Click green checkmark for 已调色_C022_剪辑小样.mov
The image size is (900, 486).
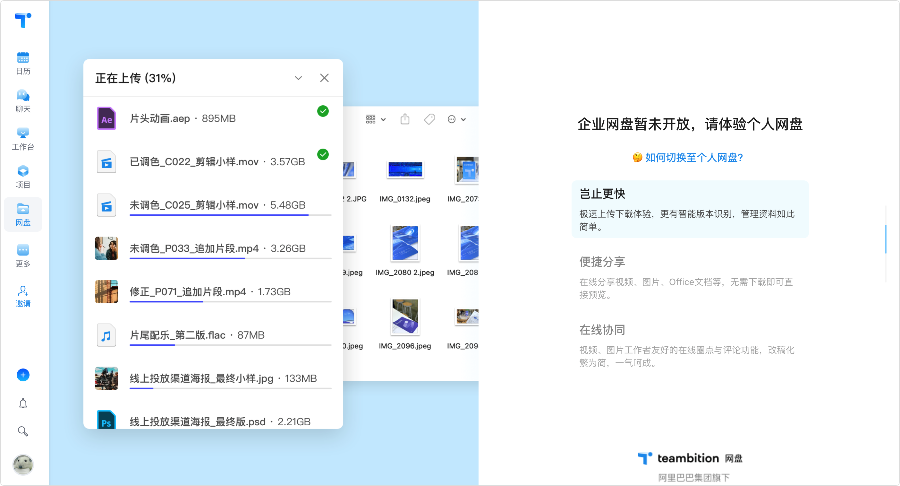[323, 154]
